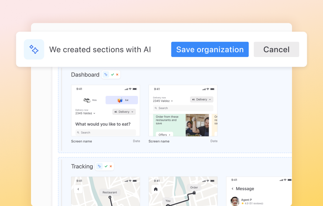Click the Order map label in Tracking
The image size is (323, 206).
[x=194, y=187]
